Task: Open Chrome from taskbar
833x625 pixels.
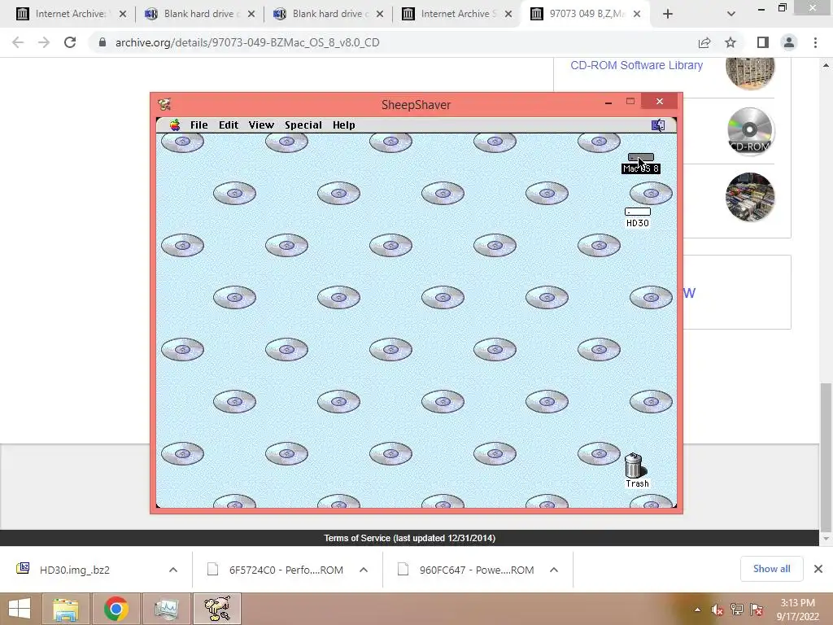Action: [116, 609]
